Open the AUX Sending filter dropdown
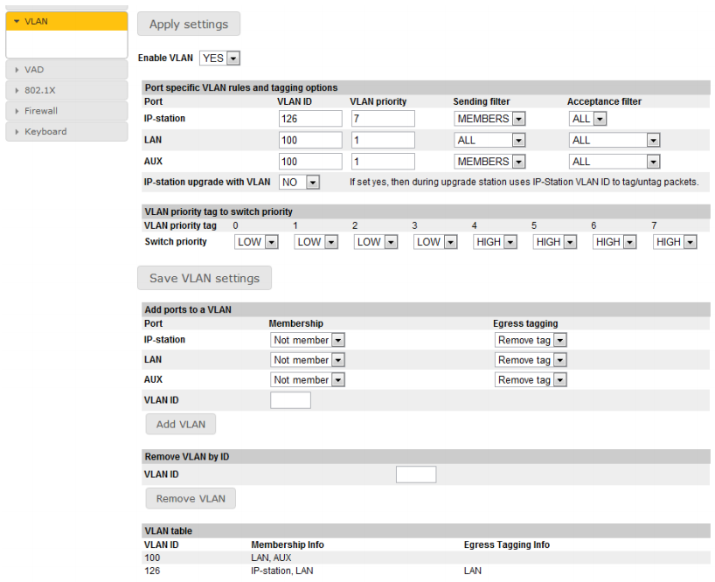Image resolution: width=715 pixels, height=582 pixels. [x=489, y=162]
